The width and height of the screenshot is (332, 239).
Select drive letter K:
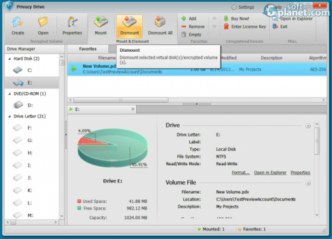coord(32,191)
